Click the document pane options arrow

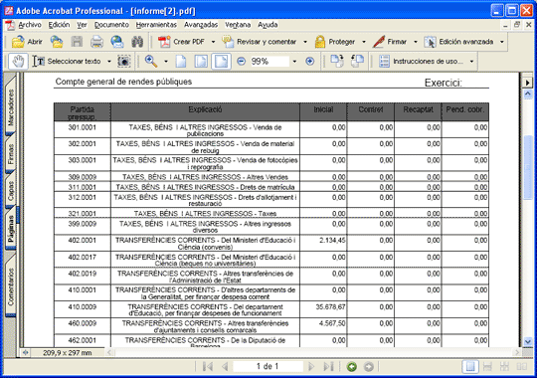528,83
